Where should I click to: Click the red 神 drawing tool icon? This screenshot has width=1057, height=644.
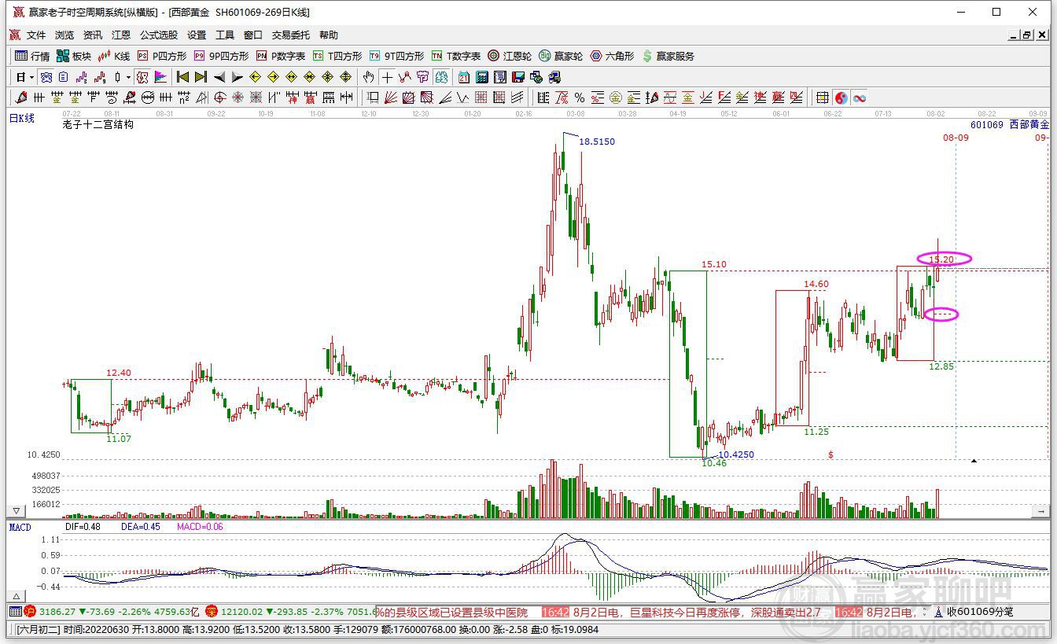(x=293, y=98)
